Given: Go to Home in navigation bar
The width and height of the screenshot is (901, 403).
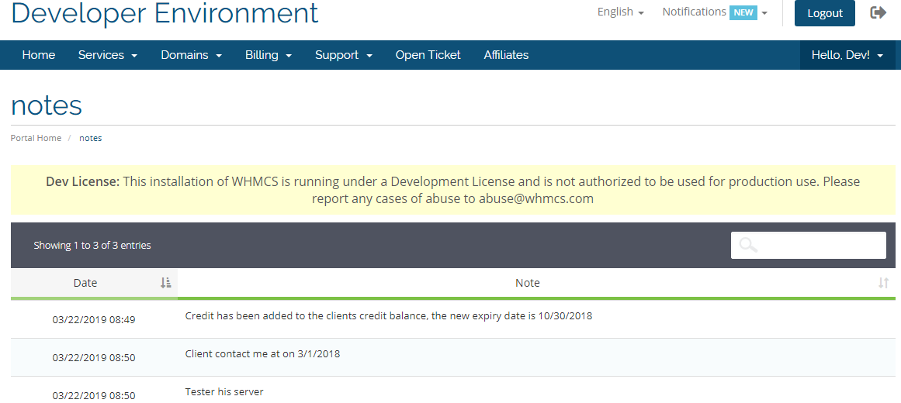Looking at the screenshot, I should 39,55.
